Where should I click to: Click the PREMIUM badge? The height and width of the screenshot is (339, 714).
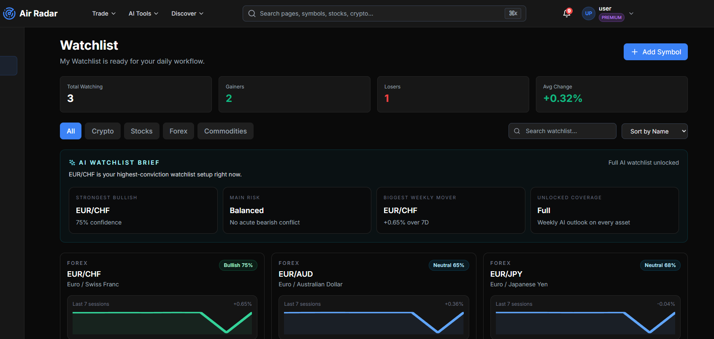(x=611, y=17)
